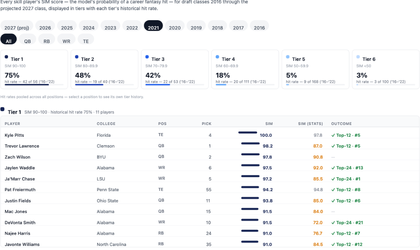Filter players by QB position
Viewport: 420px width, 250px height.
point(27,40)
